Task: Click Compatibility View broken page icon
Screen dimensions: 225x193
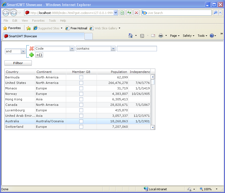Action: point(122,13)
